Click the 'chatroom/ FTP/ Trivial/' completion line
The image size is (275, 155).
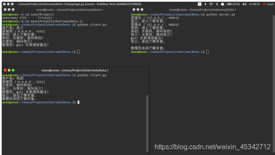27,18
